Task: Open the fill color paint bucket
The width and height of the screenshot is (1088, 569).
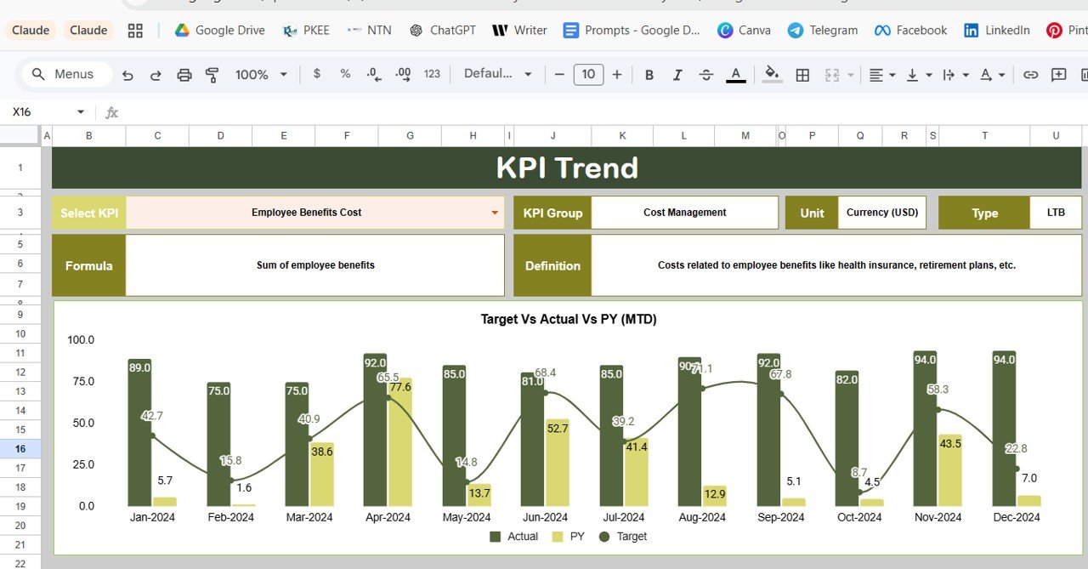Action: pos(772,75)
